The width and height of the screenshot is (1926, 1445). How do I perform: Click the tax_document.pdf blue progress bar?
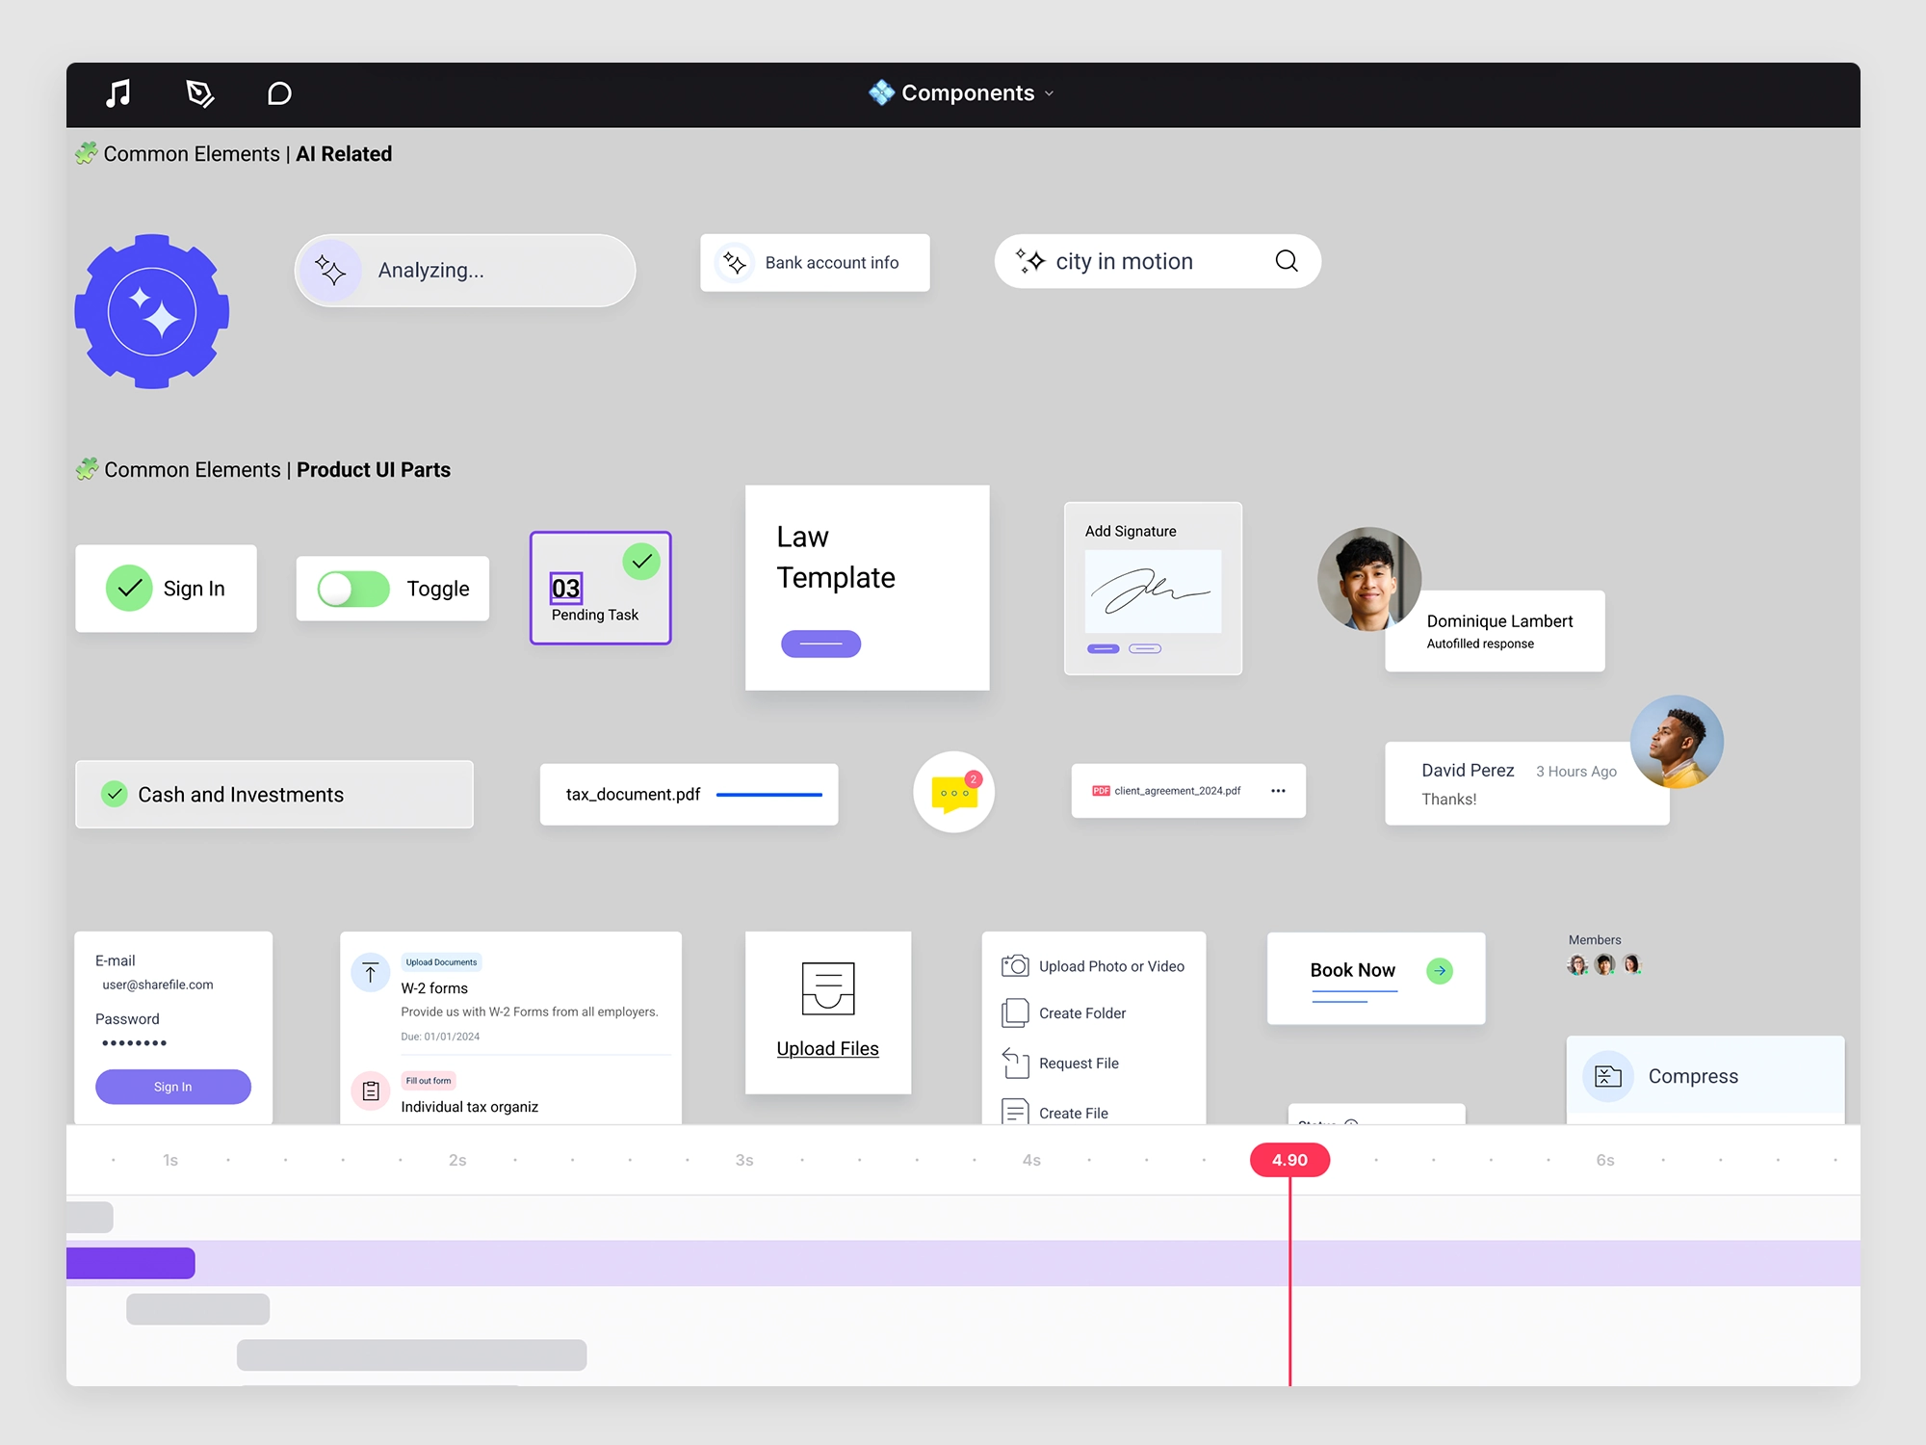[x=769, y=795]
